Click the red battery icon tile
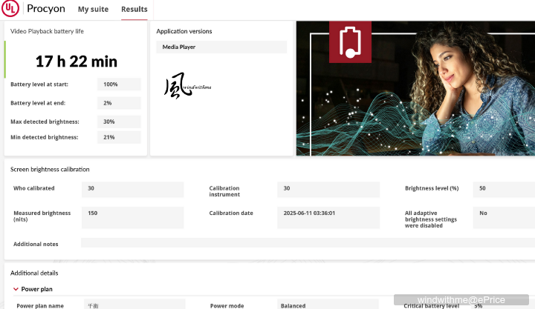 pos(350,41)
